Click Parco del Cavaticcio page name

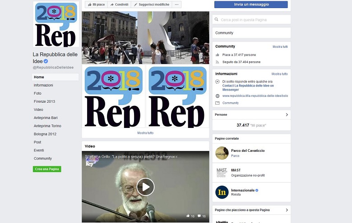[x=248, y=150]
